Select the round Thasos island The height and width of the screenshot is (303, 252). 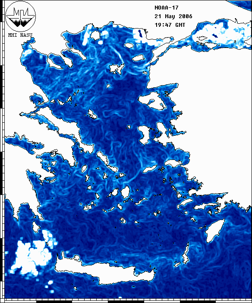click(x=95, y=35)
